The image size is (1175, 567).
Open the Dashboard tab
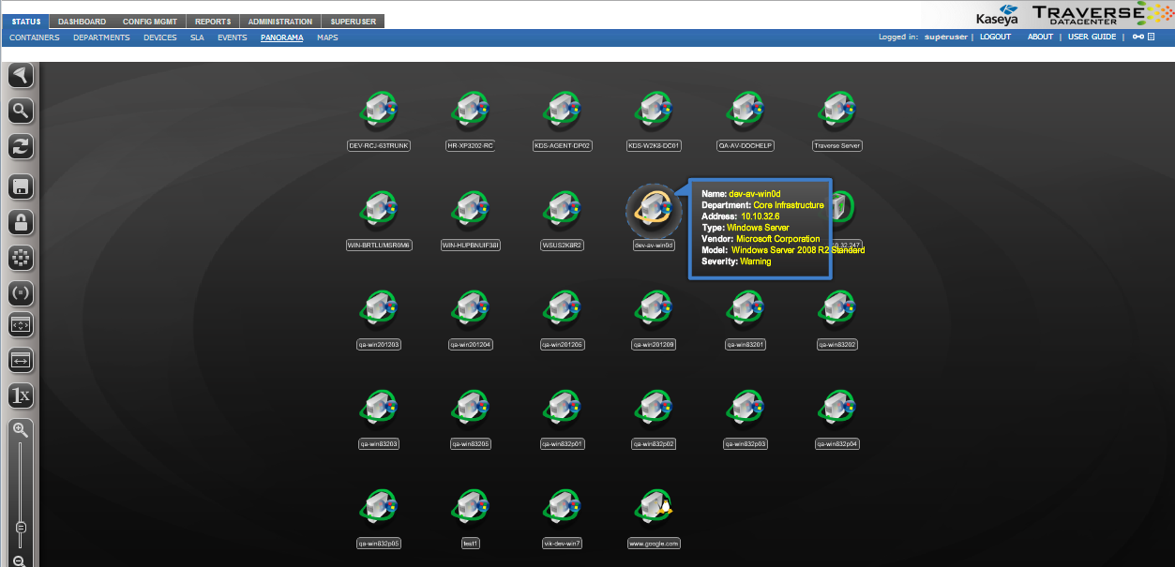[82, 22]
